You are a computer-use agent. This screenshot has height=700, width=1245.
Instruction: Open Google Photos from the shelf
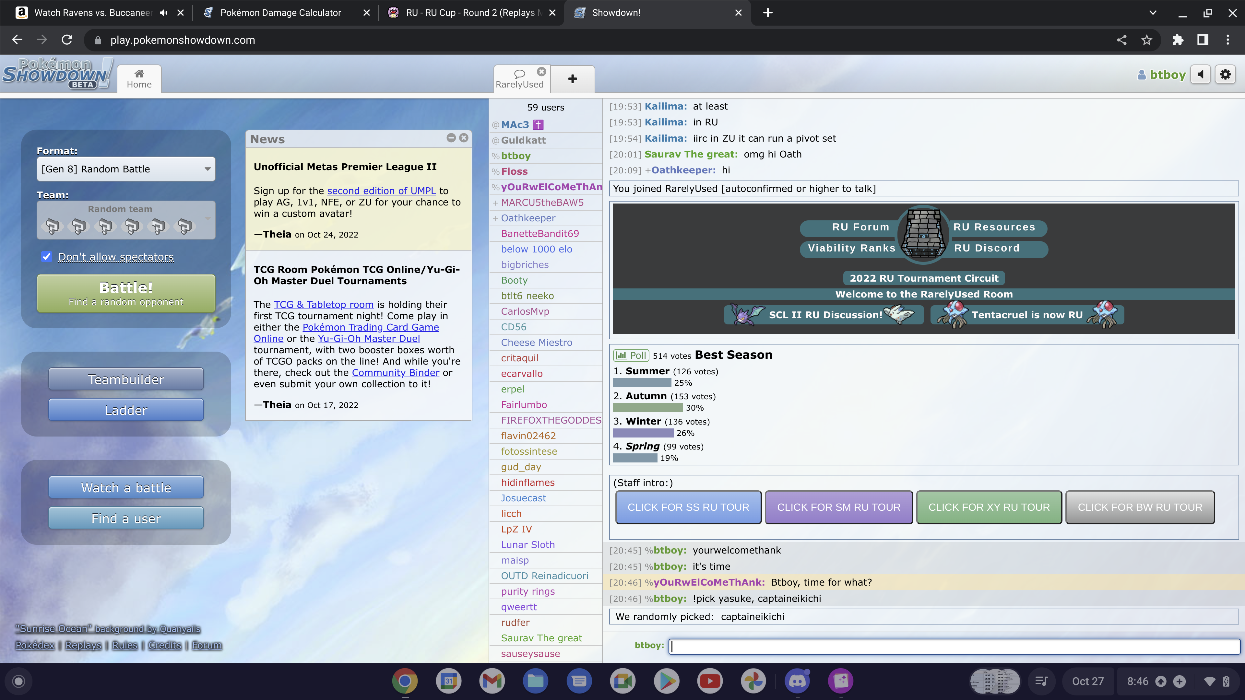[753, 681]
